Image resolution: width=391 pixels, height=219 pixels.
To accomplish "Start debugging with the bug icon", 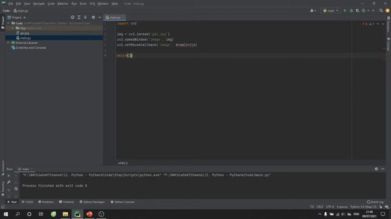I will click(351, 11).
